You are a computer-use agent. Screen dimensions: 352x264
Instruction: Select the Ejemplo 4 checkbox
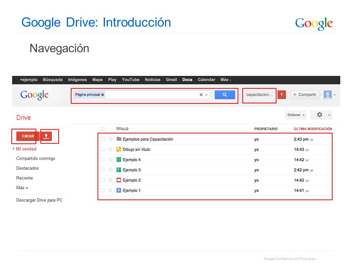click(x=103, y=159)
